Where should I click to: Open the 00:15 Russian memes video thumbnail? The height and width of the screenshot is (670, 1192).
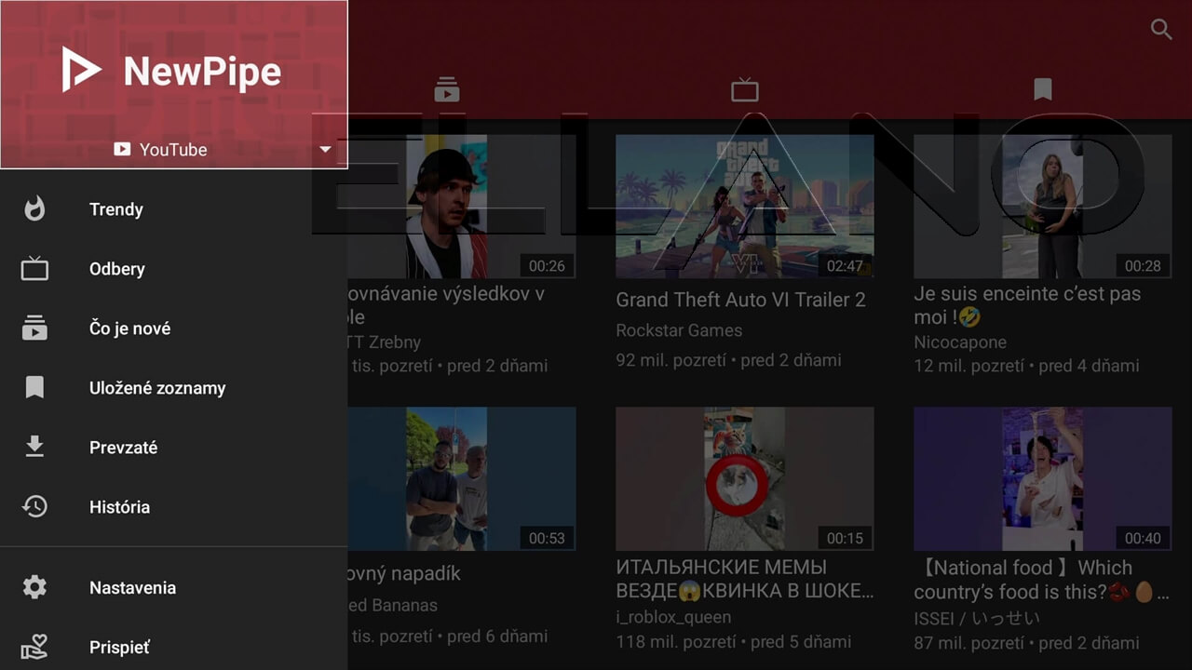pos(745,478)
